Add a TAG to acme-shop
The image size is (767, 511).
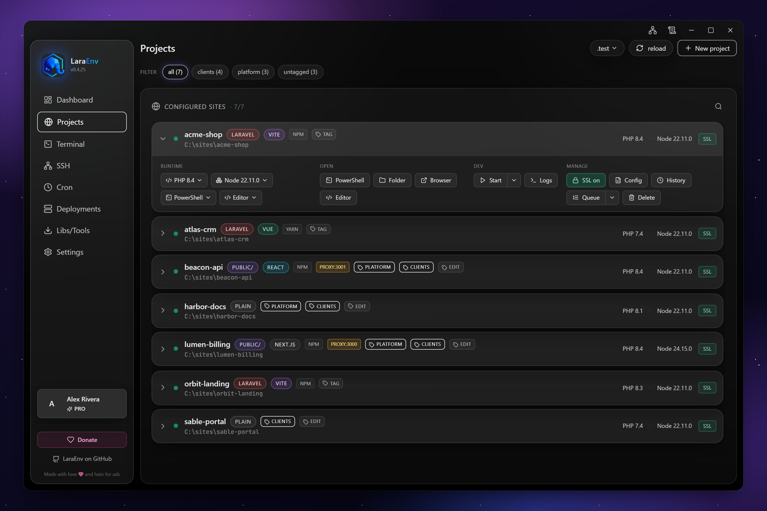point(324,134)
